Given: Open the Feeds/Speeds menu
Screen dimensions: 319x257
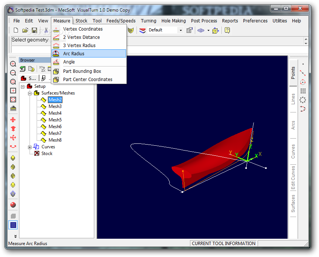Looking at the screenshot, I should [x=121, y=21].
